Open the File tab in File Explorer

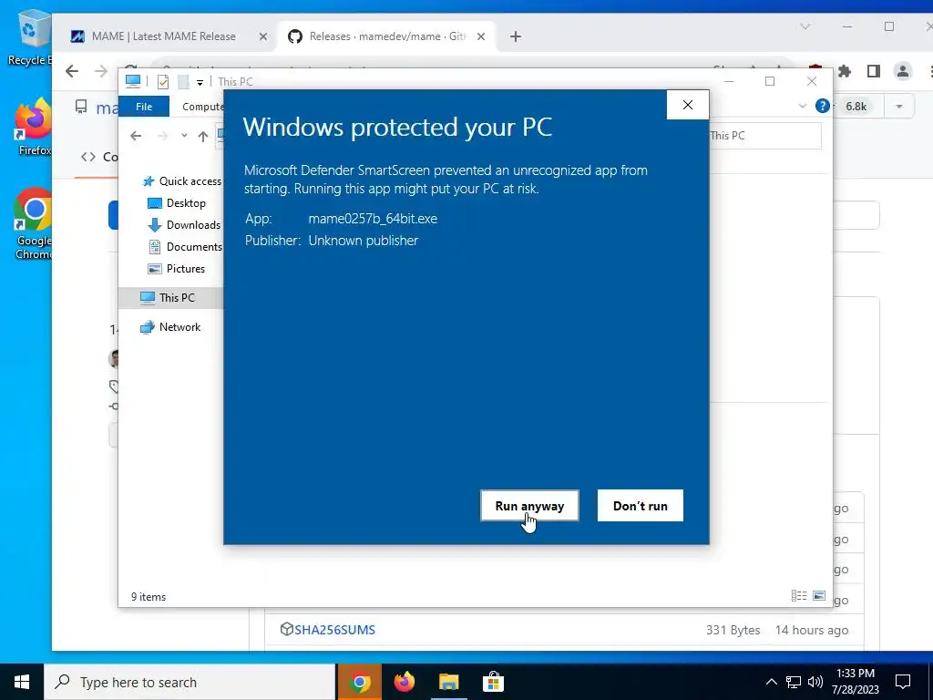144,107
